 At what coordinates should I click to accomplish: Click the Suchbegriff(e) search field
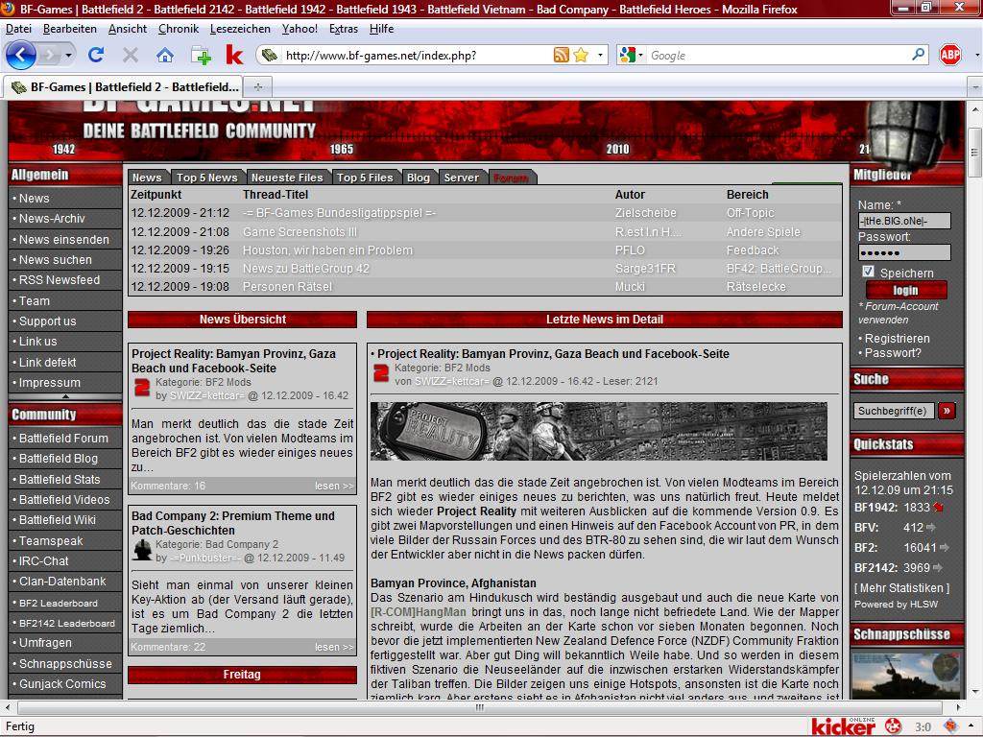point(894,411)
